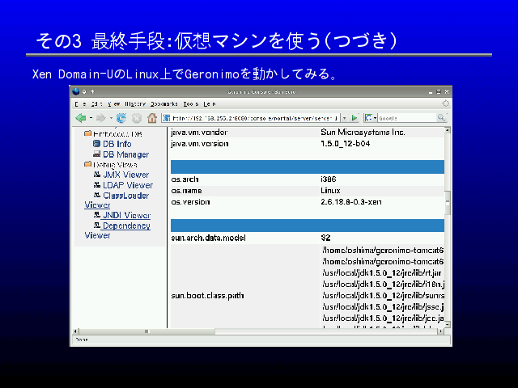Select the os.arch value i386
This screenshot has height=388, width=518.
pos(329,179)
